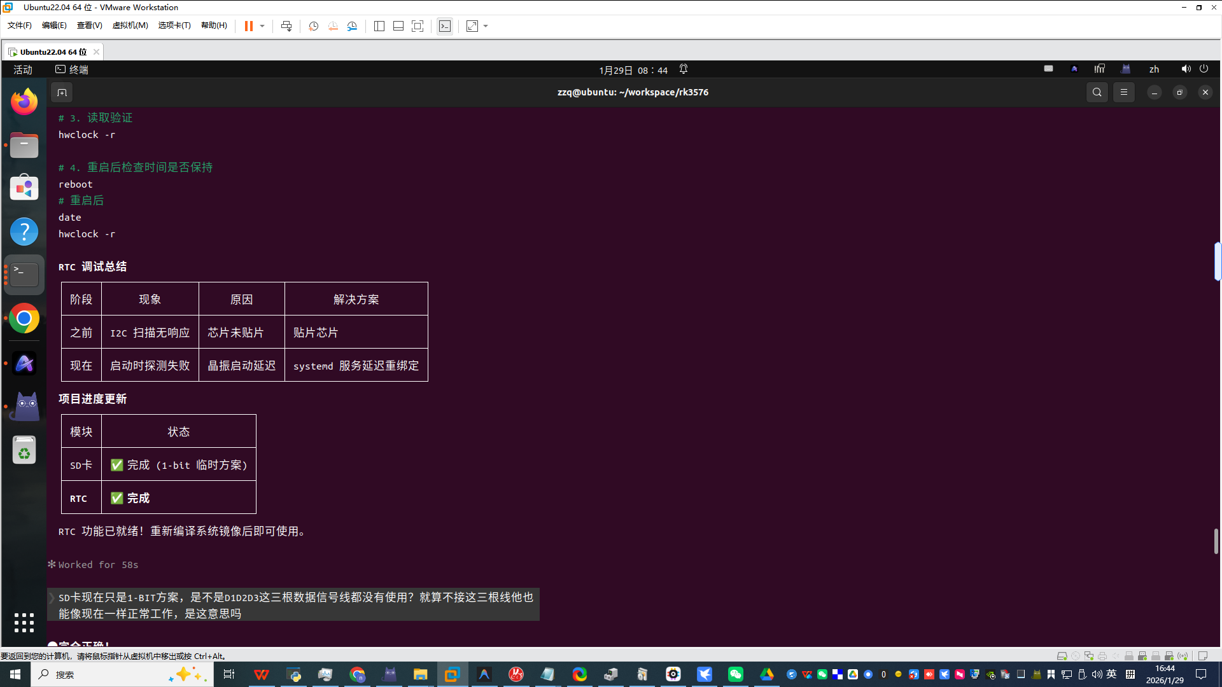Open the Trash in the dock

pos(24,450)
